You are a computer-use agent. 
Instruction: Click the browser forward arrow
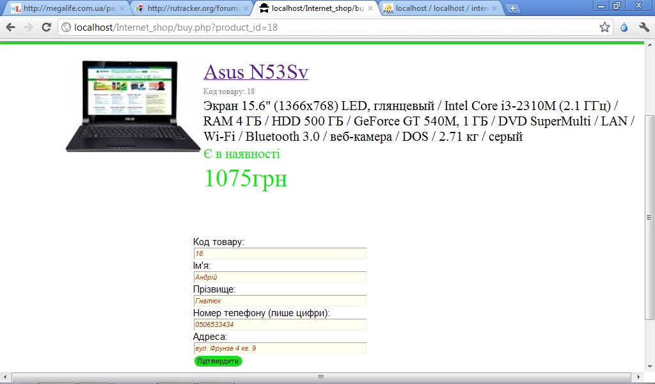click(x=28, y=27)
